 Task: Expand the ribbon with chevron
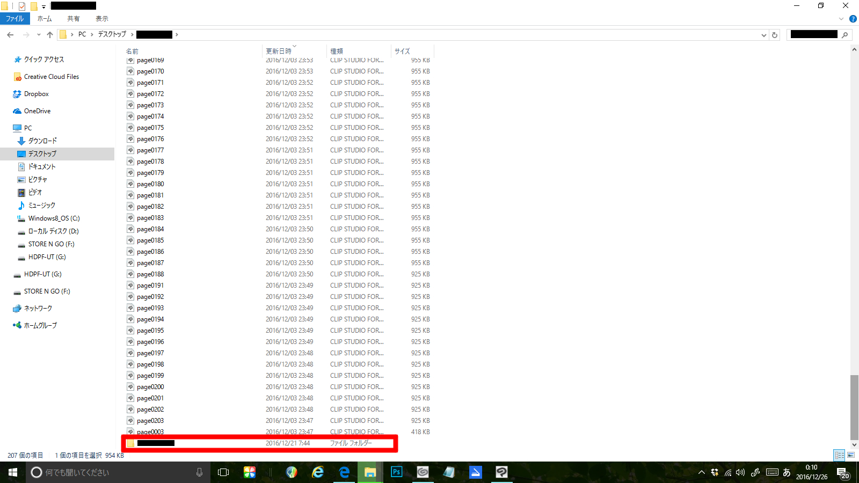841,19
